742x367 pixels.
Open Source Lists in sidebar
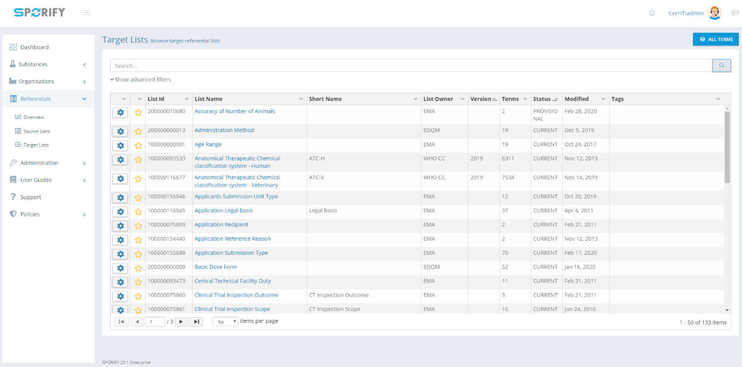[x=36, y=131]
